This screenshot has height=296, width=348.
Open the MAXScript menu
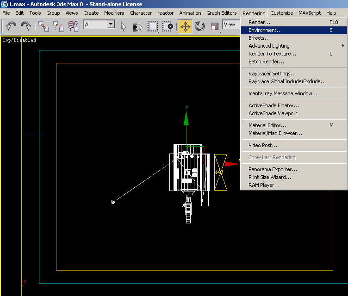pyautogui.click(x=310, y=13)
